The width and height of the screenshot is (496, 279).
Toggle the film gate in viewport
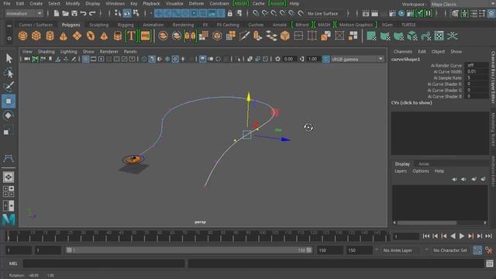93,59
